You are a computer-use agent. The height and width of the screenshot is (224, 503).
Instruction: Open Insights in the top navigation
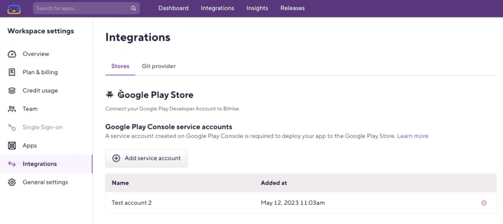(x=257, y=8)
